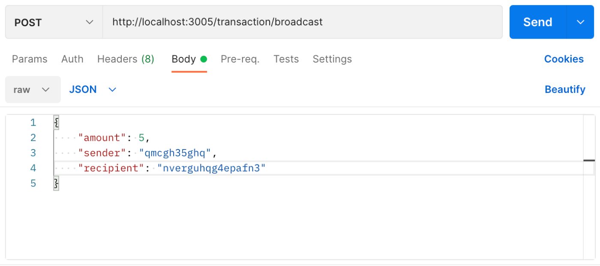Open the POST method dropdown
This screenshot has width=600, height=266.
54,22
